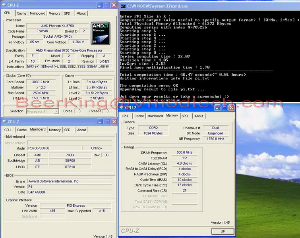Click the Code Name field Toliman
The width and height of the screenshot is (300, 238).
click(43, 31)
